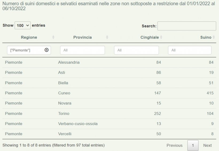The width and height of the screenshot is (219, 151).
Task: Select the Cuneo row
Action: point(109,93)
